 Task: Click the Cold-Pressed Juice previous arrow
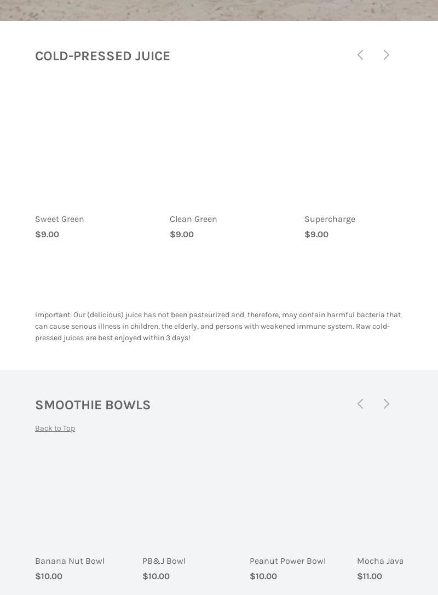(360, 55)
